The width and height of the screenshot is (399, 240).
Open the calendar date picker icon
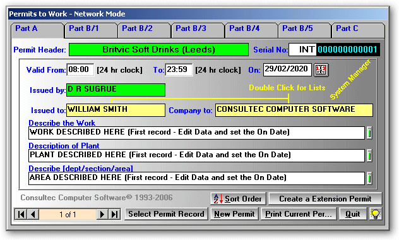(x=321, y=70)
